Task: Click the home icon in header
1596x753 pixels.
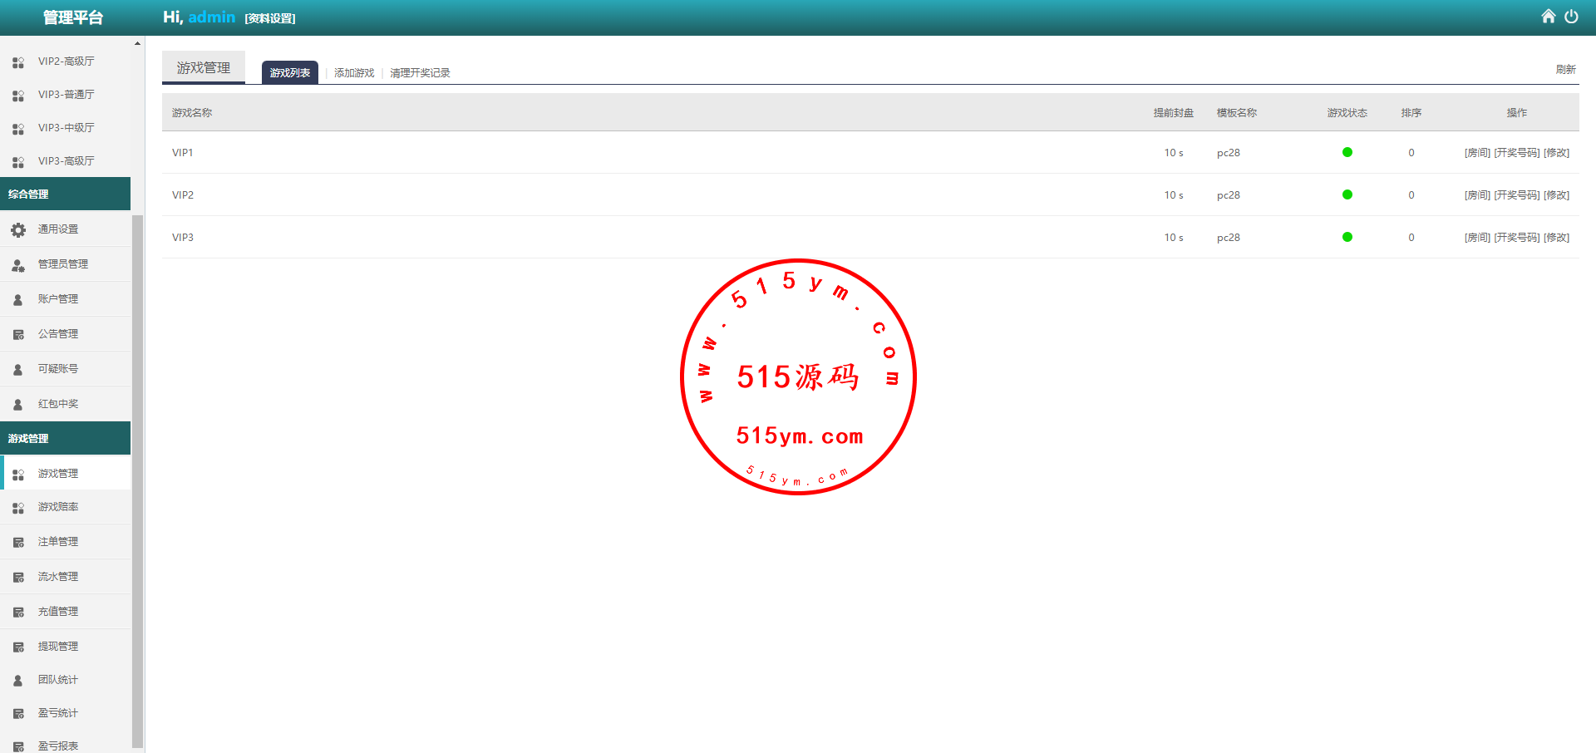Action: (1548, 17)
